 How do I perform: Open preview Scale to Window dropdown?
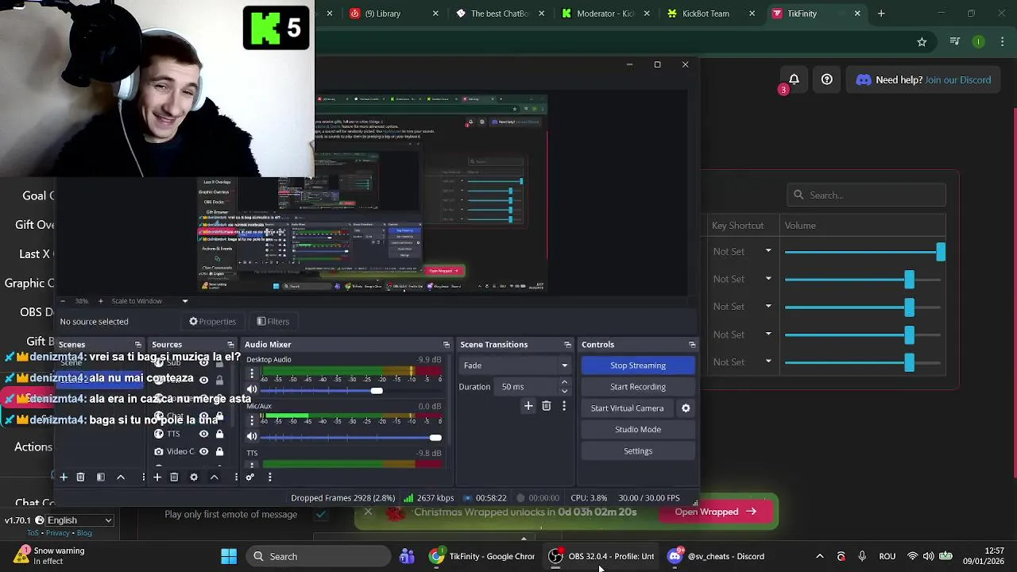[149, 301]
